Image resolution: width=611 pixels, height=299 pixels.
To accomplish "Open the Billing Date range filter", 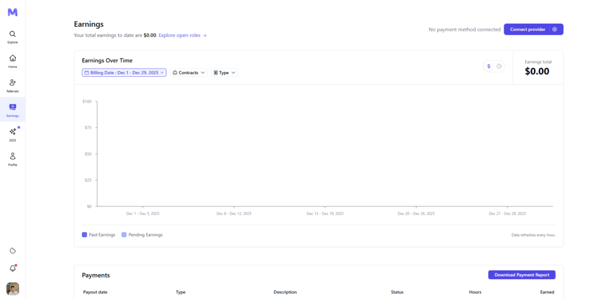I will pos(124,73).
